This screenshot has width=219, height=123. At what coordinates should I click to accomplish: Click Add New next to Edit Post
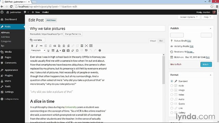click(51, 20)
